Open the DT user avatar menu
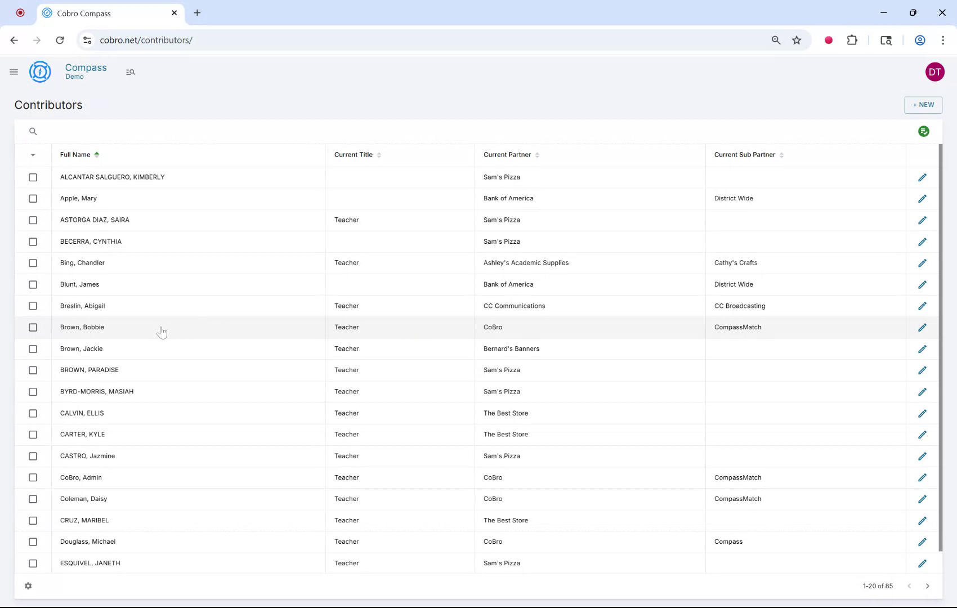957x608 pixels. click(x=934, y=71)
